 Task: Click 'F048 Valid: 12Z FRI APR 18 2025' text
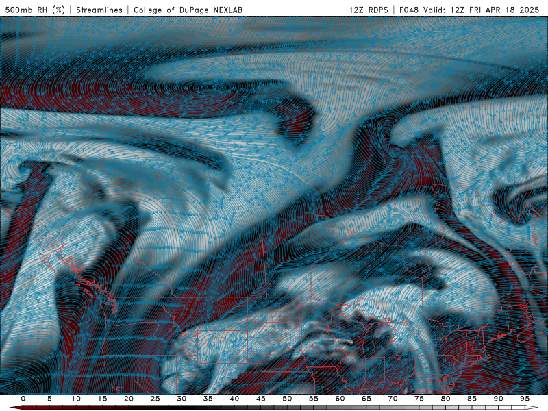point(469,10)
